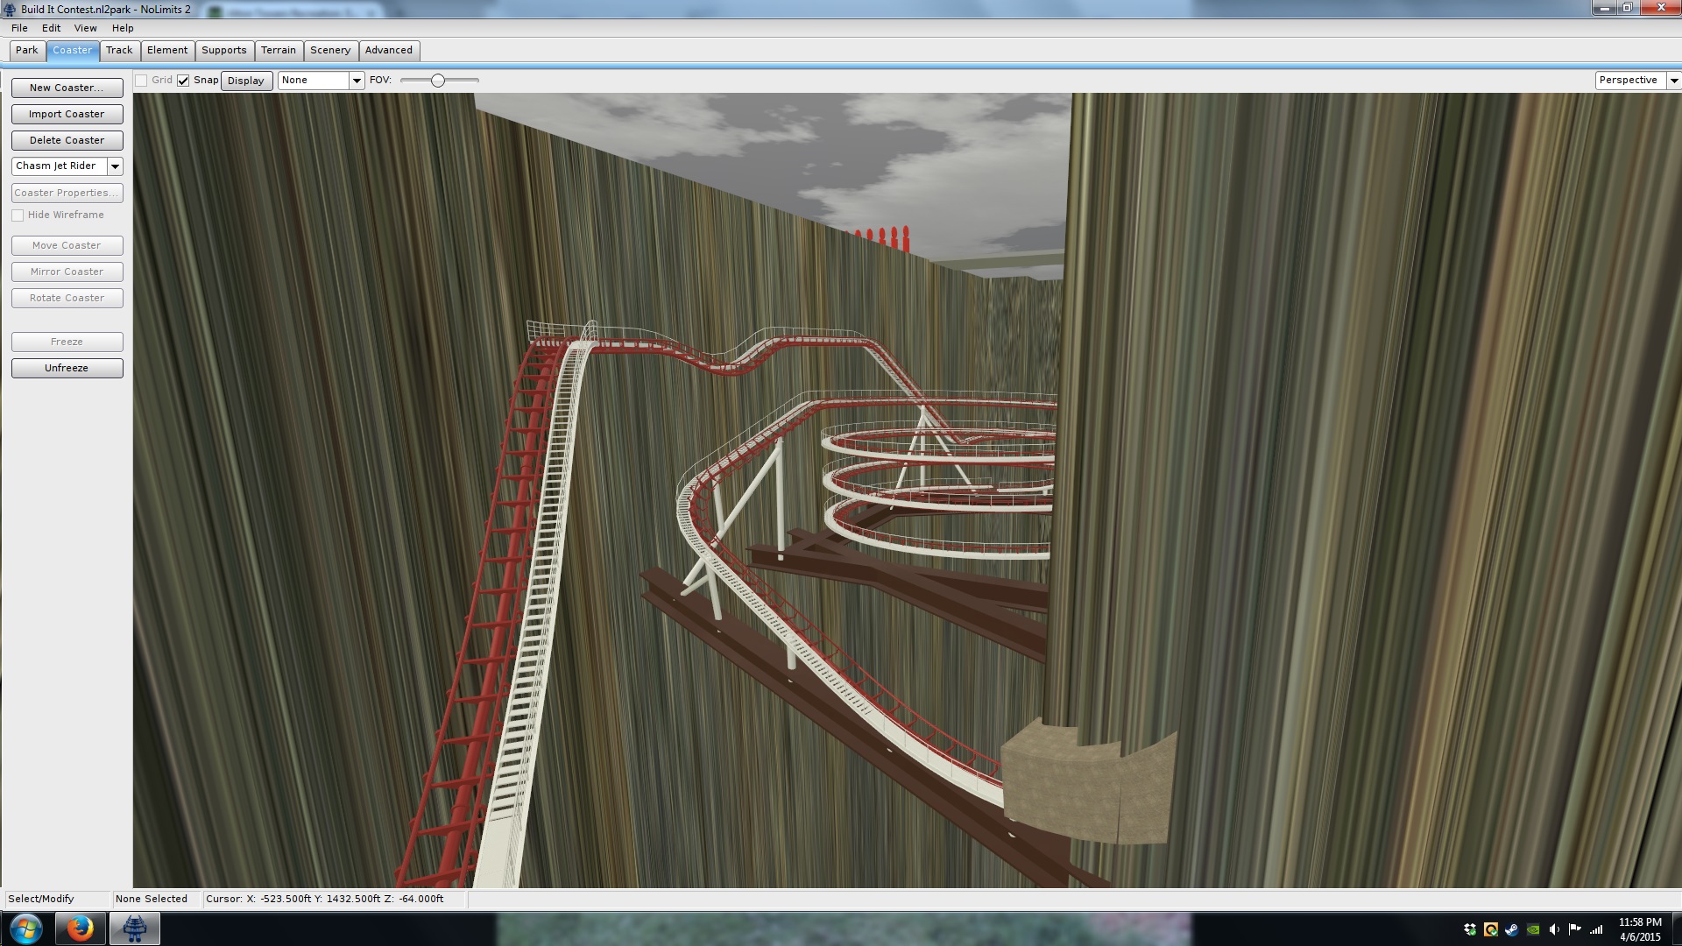Click the Dropbox tray icon
This screenshot has height=946, width=1682.
tap(1470, 929)
